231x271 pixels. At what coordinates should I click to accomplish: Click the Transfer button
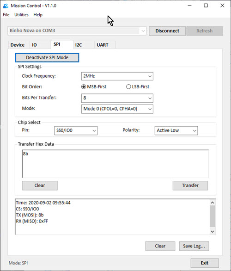click(190, 185)
